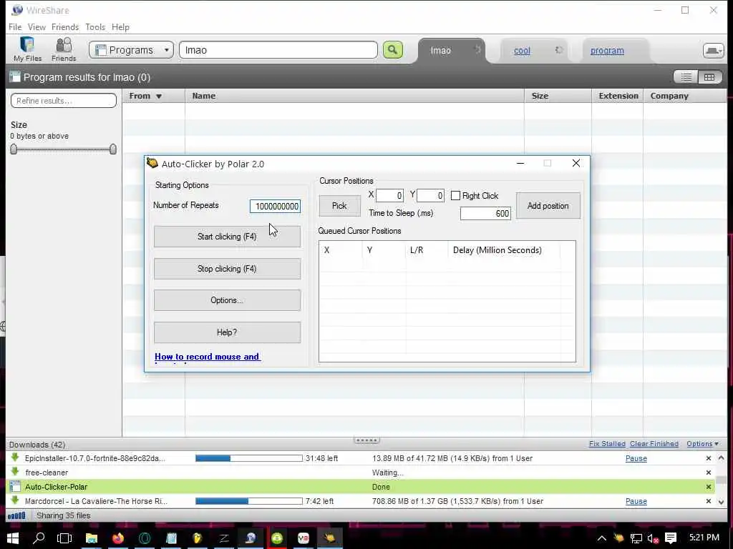Click the Auto-Clicker window title icon
Screen dimensions: 733x549
click(x=152, y=163)
